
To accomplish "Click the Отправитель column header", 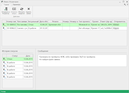I will tap(120, 22).
